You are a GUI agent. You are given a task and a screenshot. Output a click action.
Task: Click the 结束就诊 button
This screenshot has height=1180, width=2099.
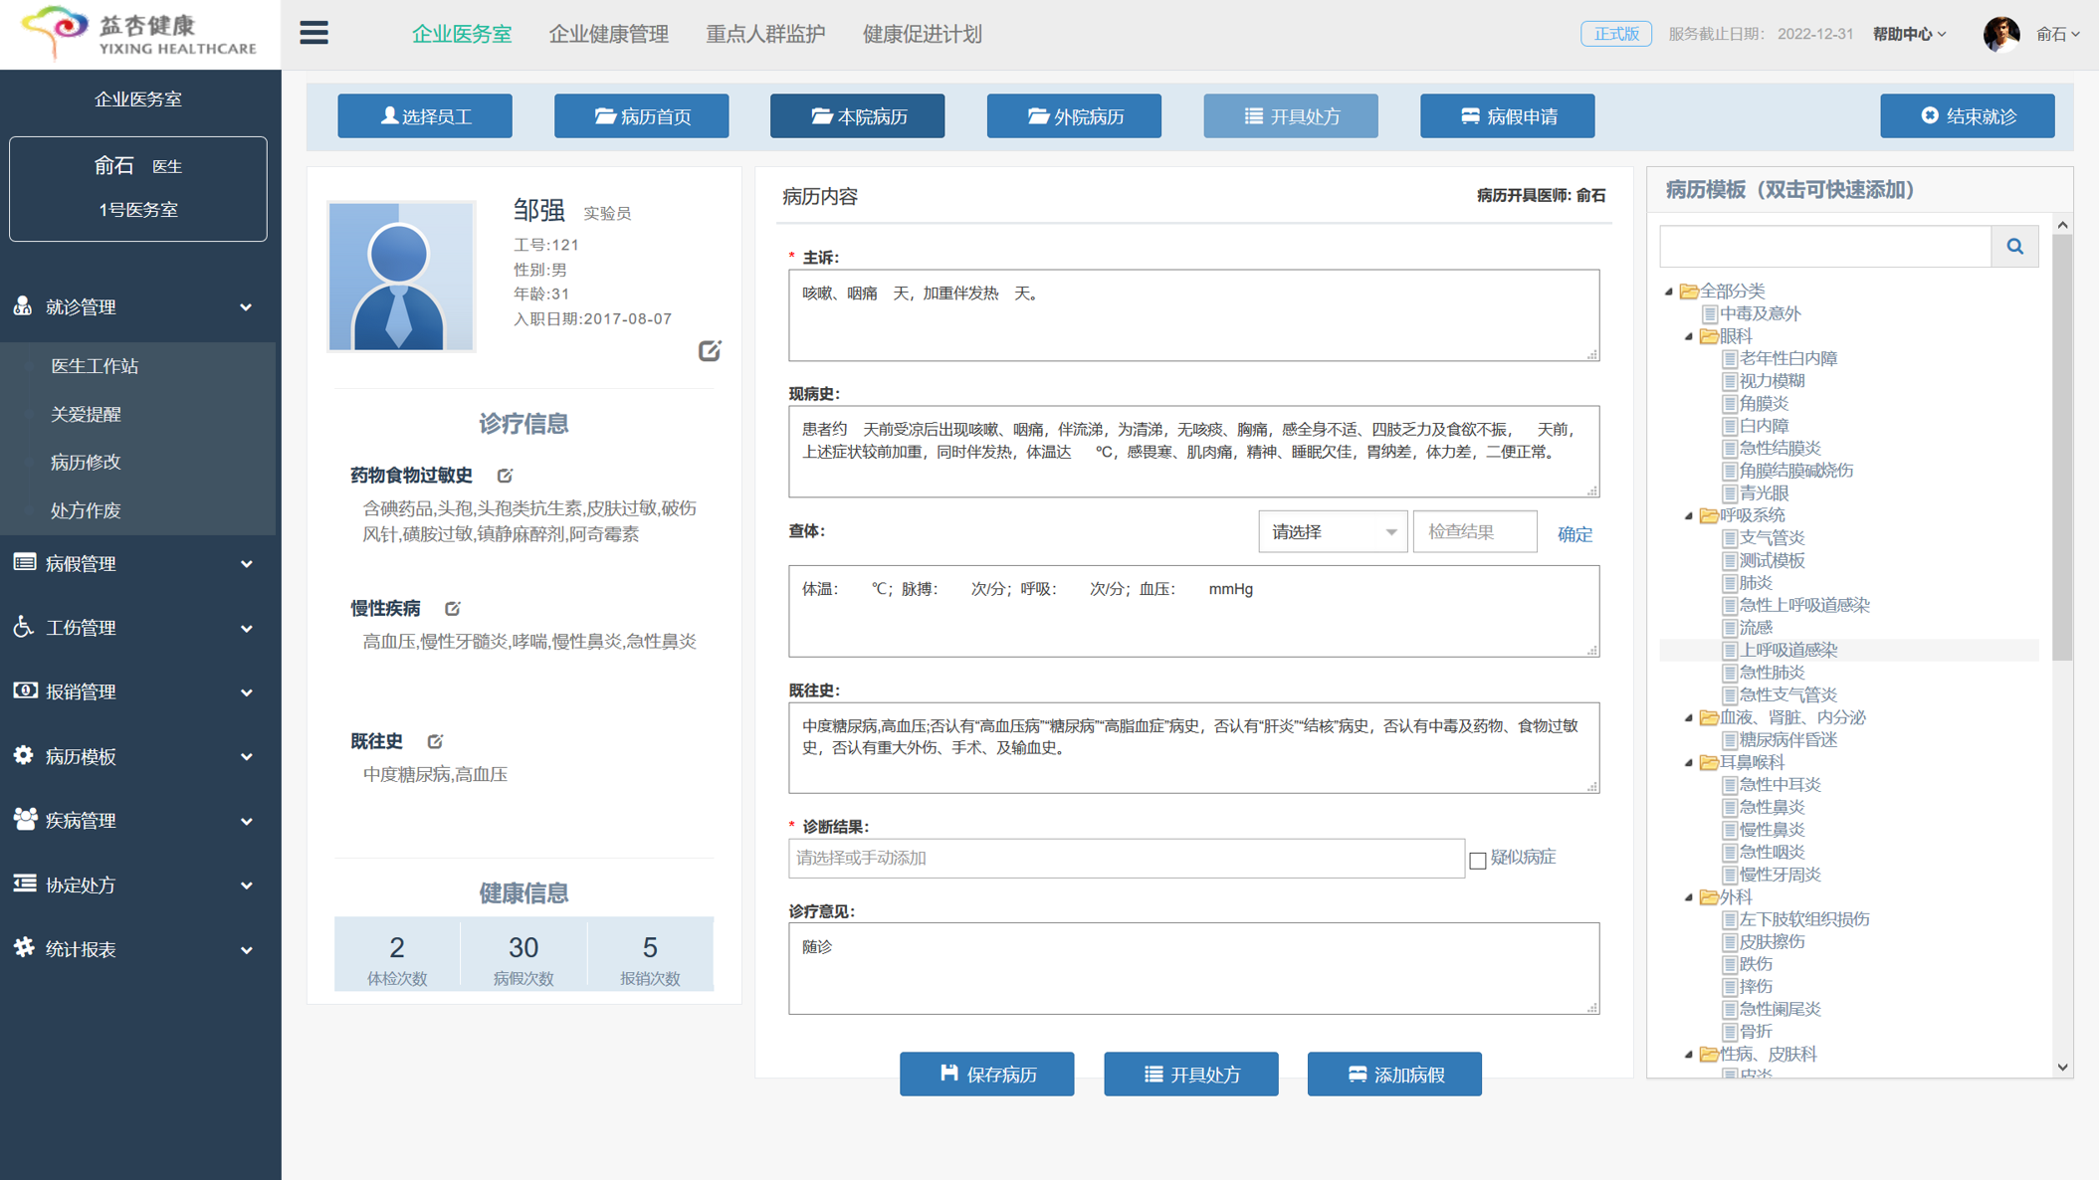tap(1967, 116)
